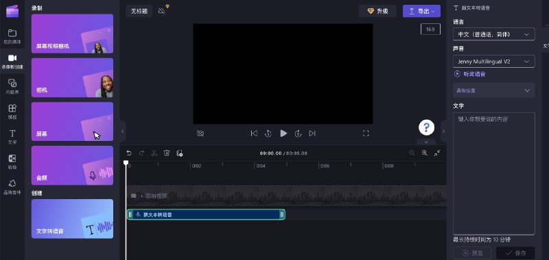Image resolution: width=549 pixels, height=260 pixels.
Task: Skip to the start of the video
Action: click(254, 133)
